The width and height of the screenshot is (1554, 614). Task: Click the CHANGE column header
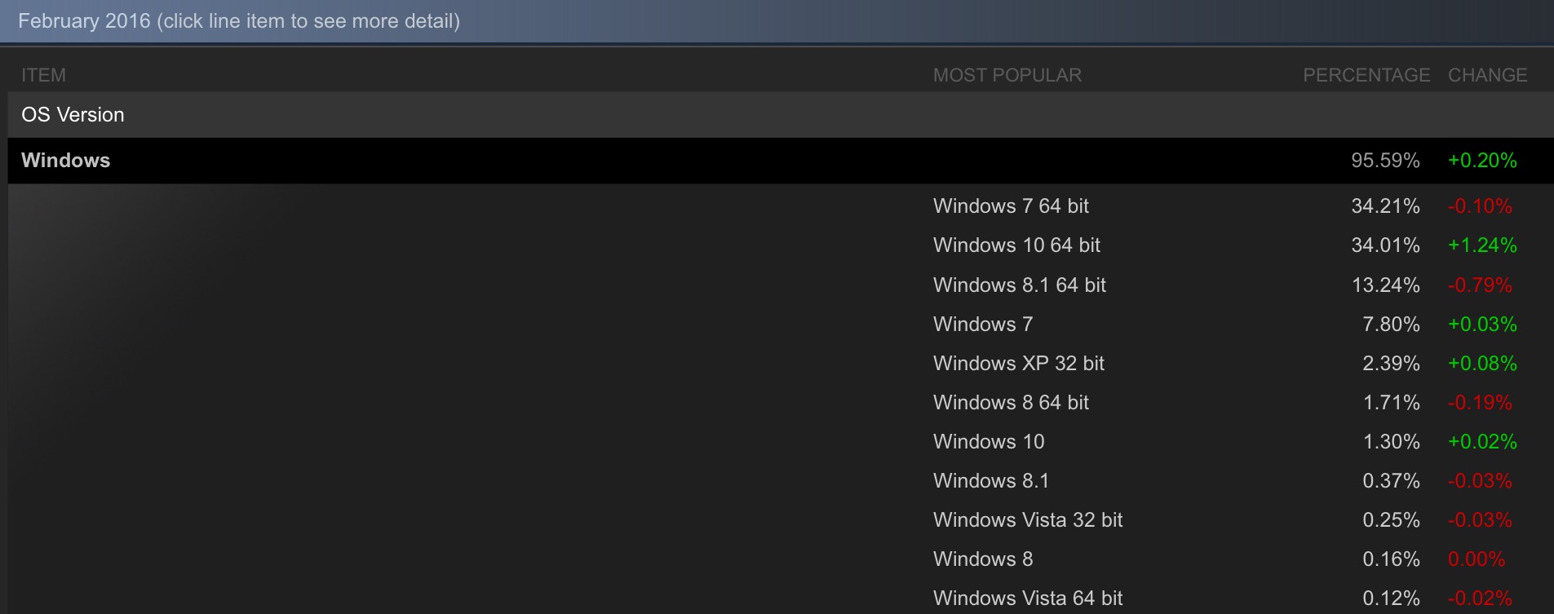click(1488, 75)
